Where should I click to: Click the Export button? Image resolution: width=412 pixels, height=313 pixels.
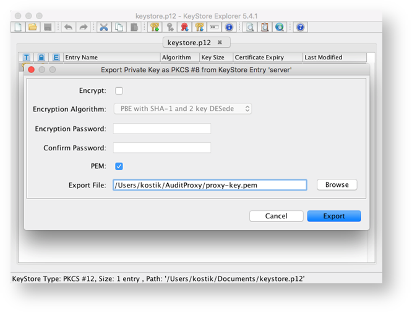pos(333,217)
